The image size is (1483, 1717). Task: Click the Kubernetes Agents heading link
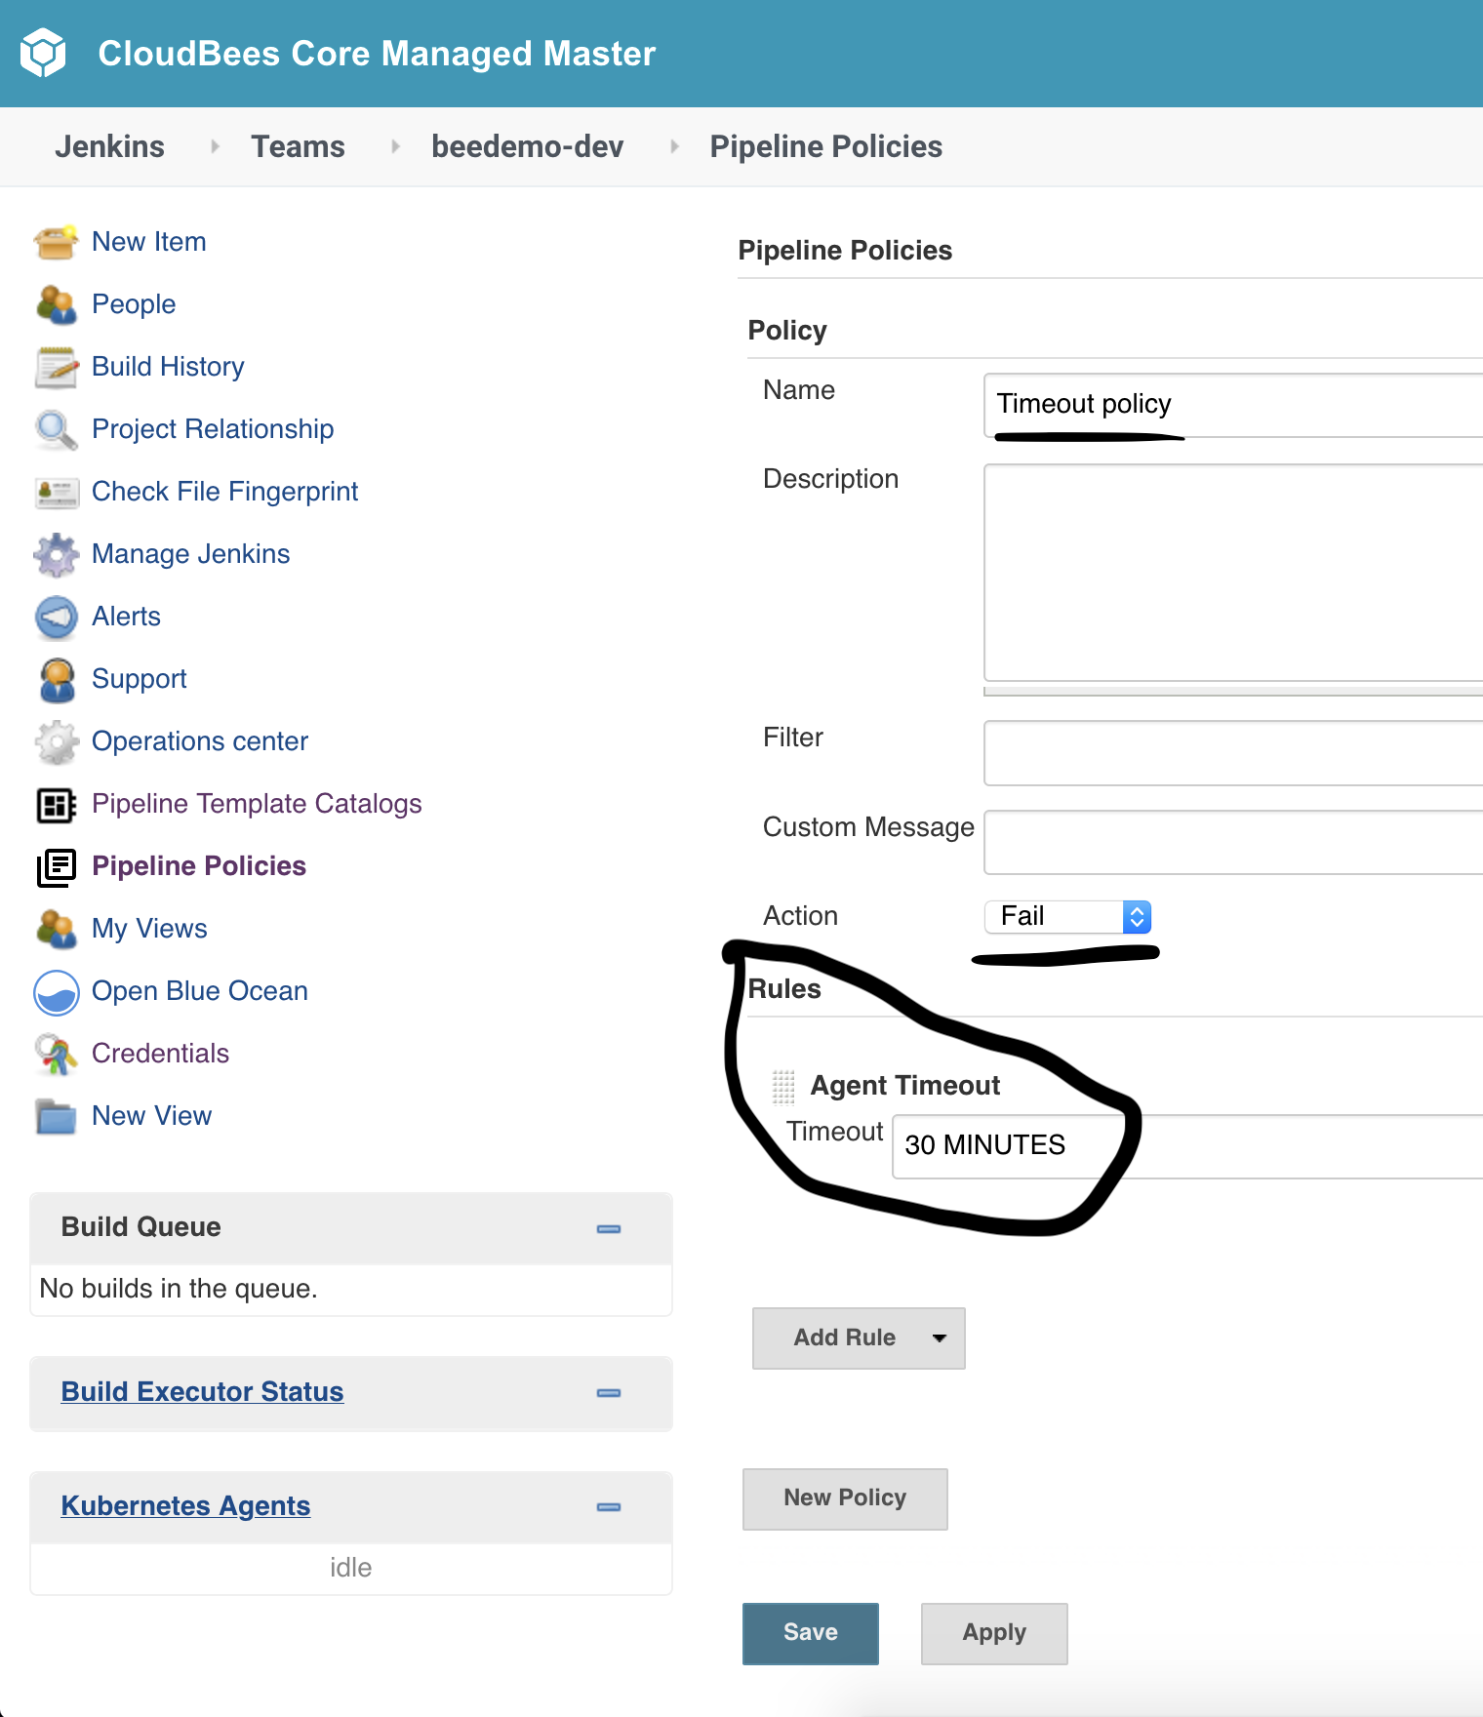tap(185, 1506)
